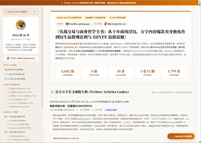Expand 展开阅读万字长文全文 (4,932 字)
The height and width of the screenshot is (143, 201).
[67, 138]
